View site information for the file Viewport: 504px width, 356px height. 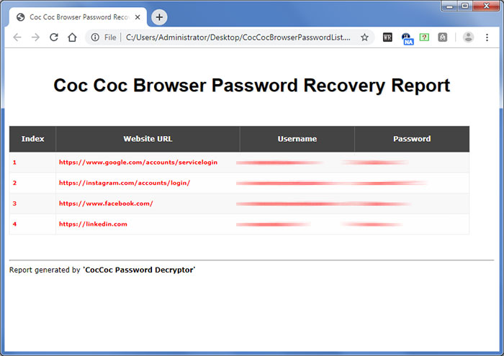coord(96,37)
